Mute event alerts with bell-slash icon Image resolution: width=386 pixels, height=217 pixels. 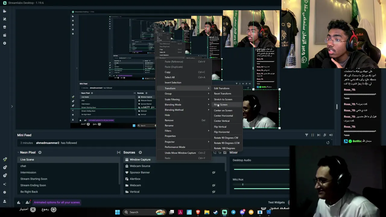point(325,135)
